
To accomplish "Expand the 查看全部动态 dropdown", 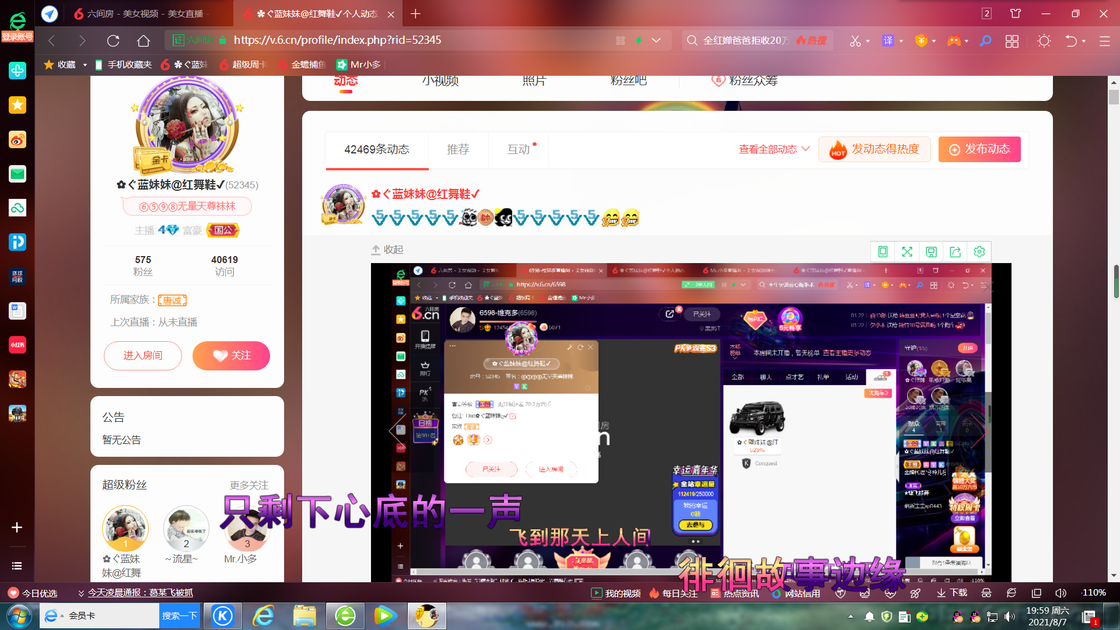I will point(774,149).
